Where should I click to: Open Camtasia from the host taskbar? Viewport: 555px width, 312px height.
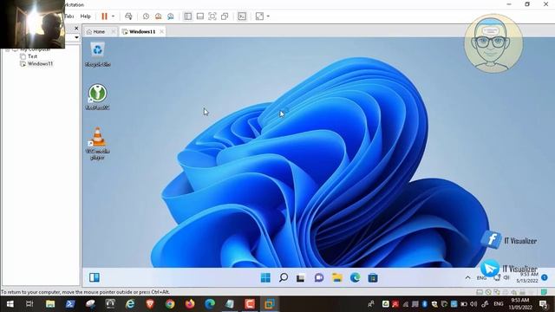click(x=250, y=304)
